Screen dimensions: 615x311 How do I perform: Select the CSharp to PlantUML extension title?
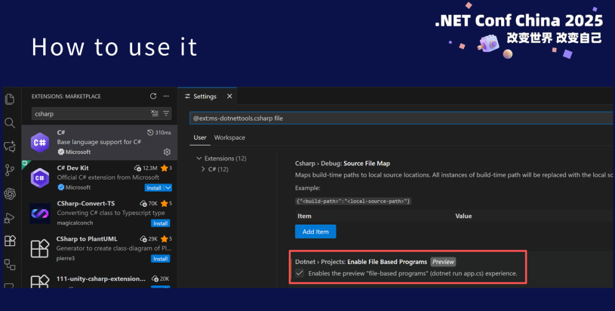click(x=87, y=239)
